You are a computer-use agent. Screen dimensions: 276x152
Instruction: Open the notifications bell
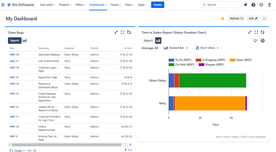coord(245,5)
